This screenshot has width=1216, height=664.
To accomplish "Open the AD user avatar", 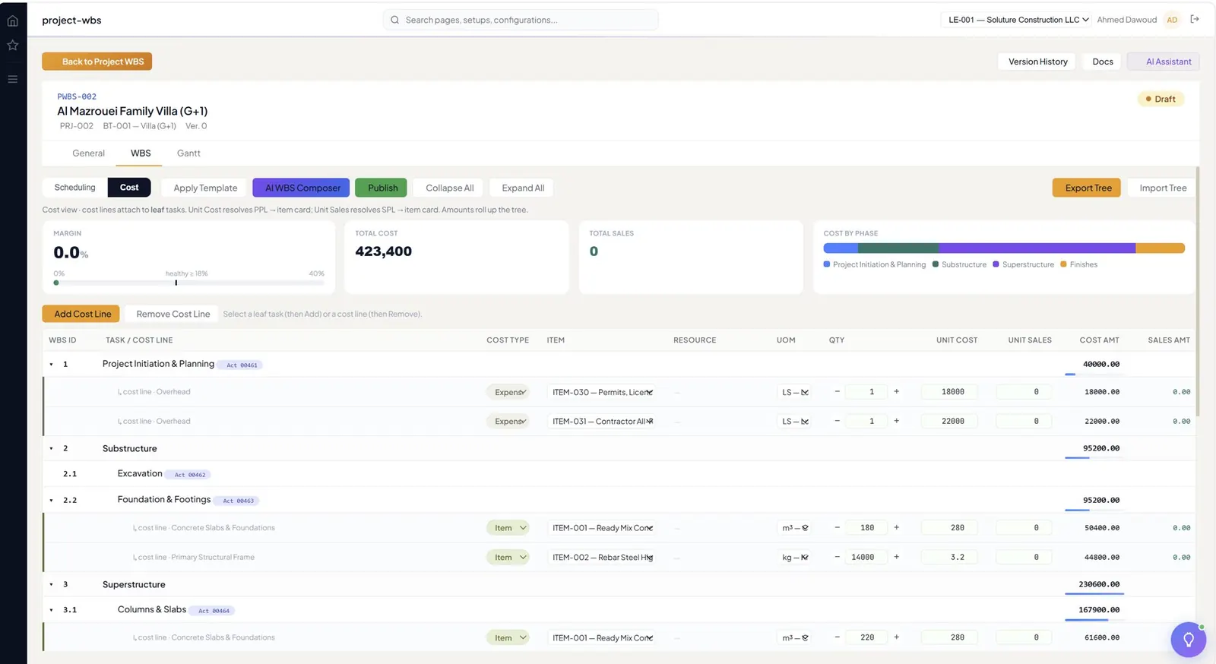I will (1172, 20).
